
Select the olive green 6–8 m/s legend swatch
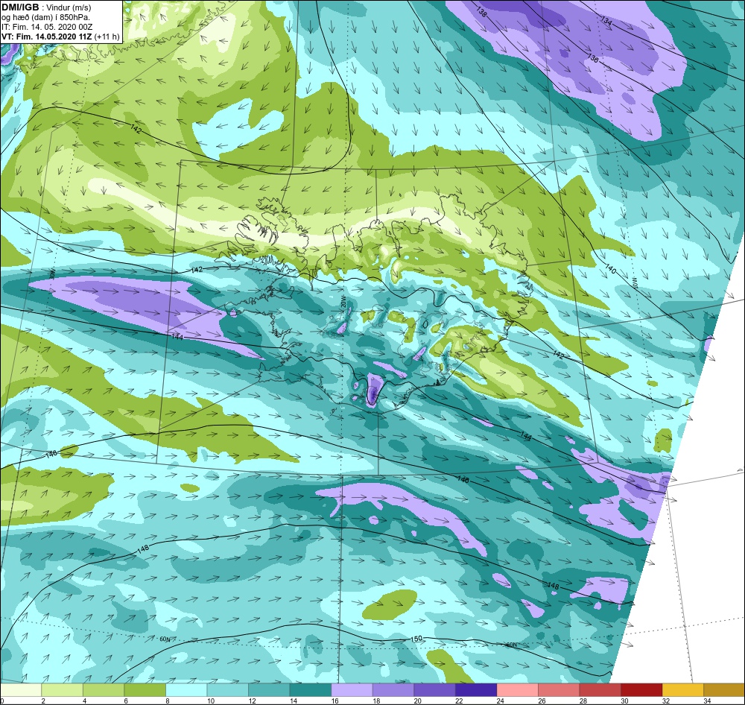pos(145,690)
